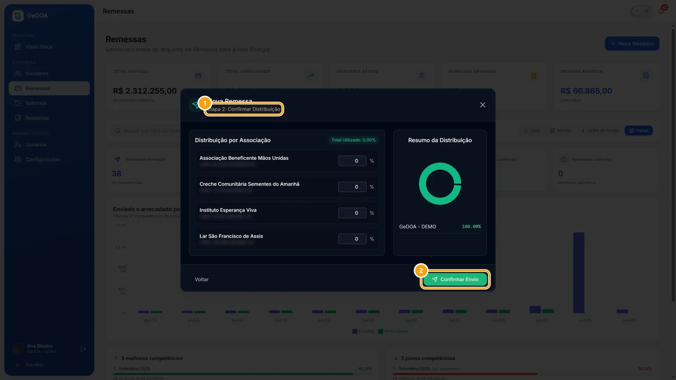Click the Enviado legend swatch
The image size is (676, 380).
[x=355, y=331]
